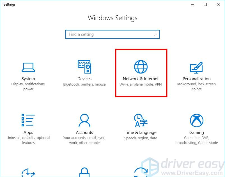The height and width of the screenshot is (177, 225).
Task: Click the magnifier icon in the search box
Action: coord(155,34)
